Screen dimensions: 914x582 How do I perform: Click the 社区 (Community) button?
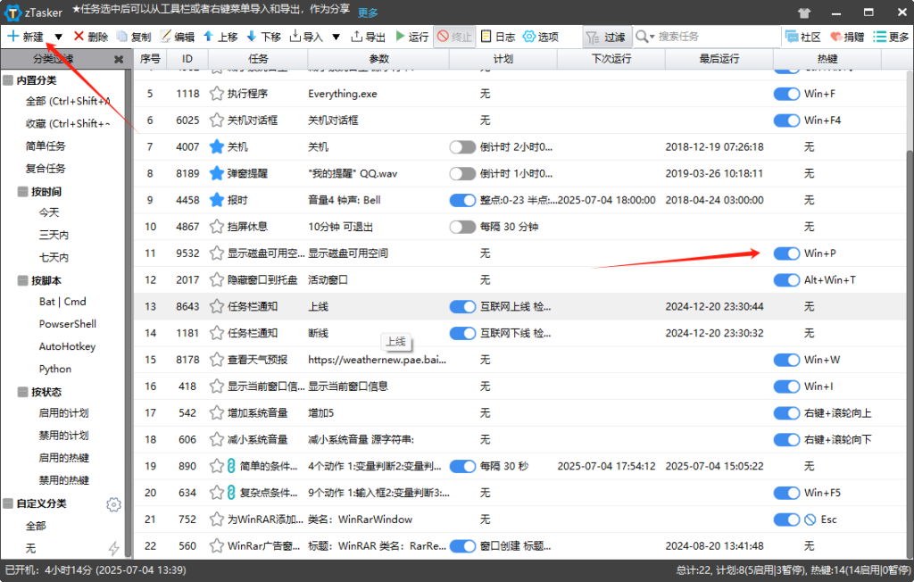coord(802,37)
